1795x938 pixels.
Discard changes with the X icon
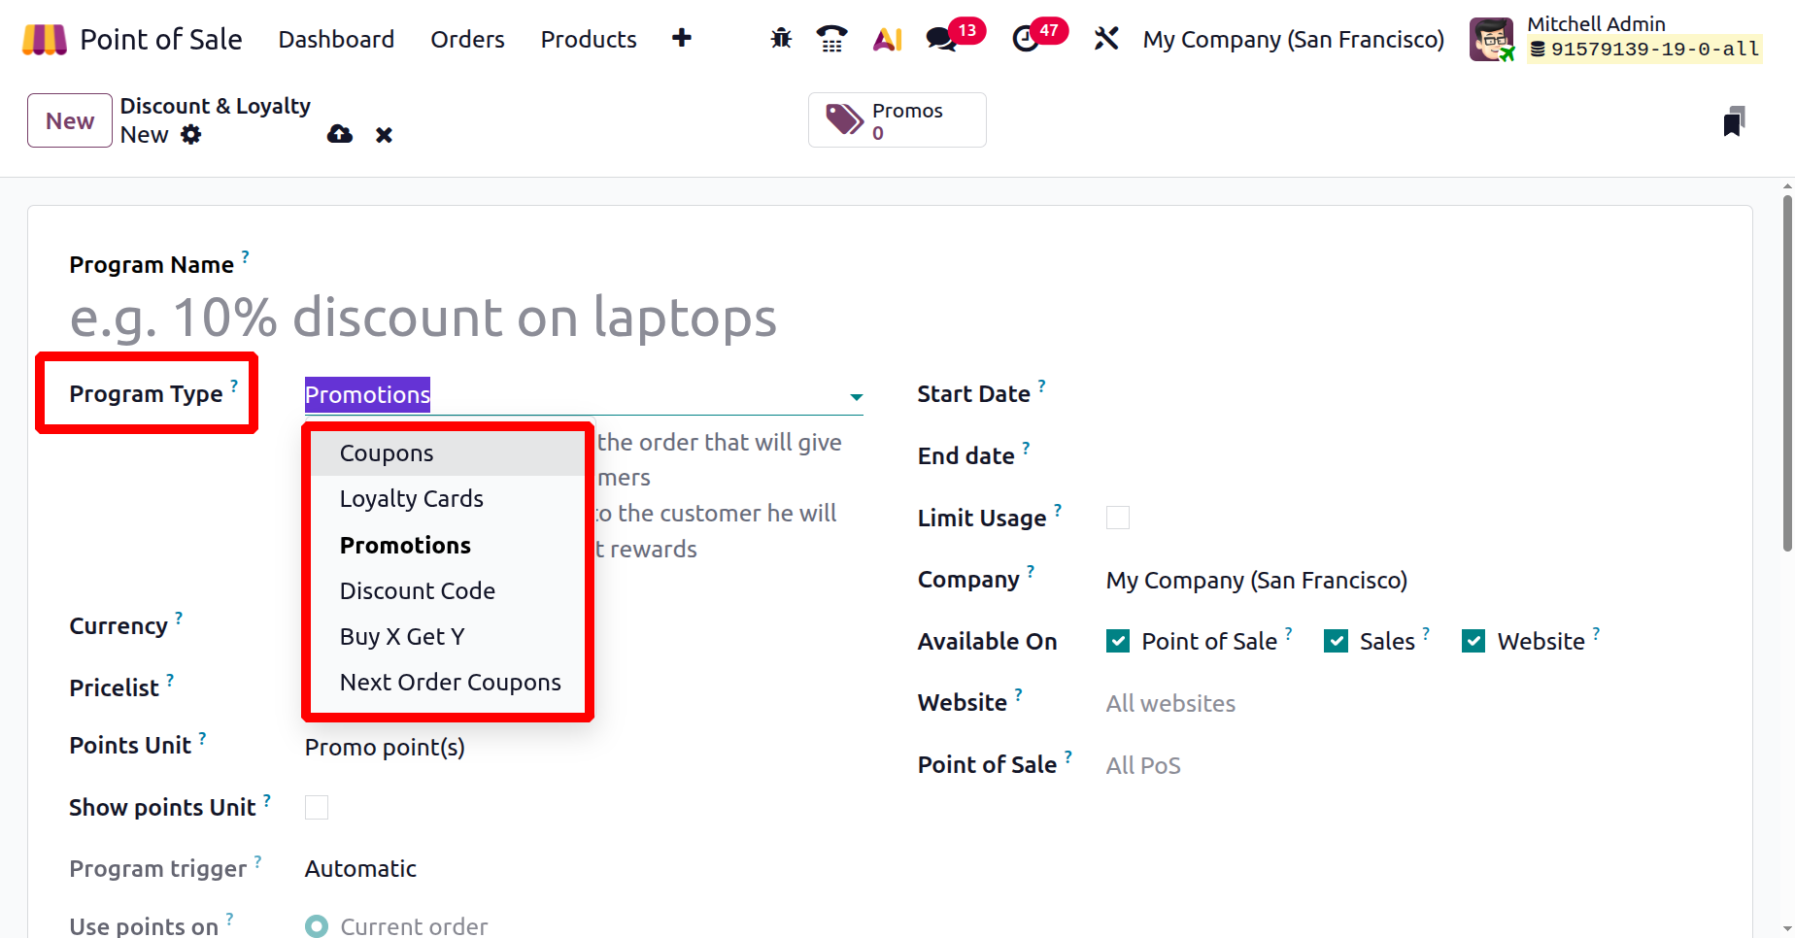(385, 135)
